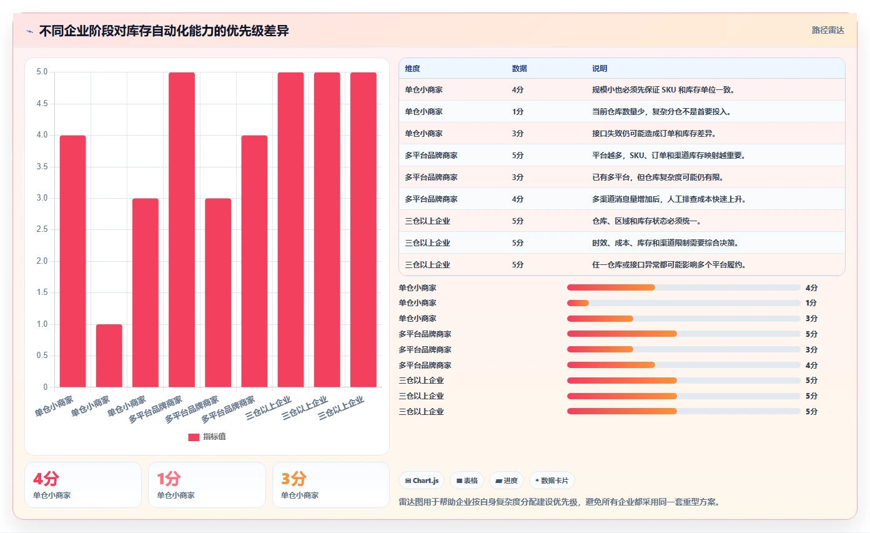Select the row 平台越多，SKU、订单和渠道库存映射越重要
Viewport: 870px width, 533px height.
click(x=621, y=155)
